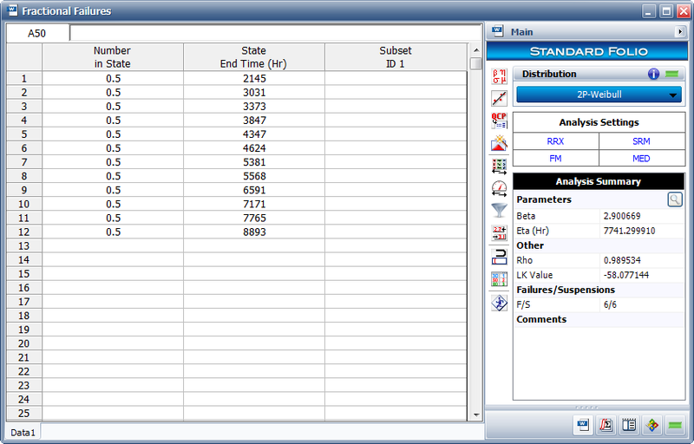Open the 2P-Weibull distribution dropdown
This screenshot has height=444, width=694.
pos(599,96)
